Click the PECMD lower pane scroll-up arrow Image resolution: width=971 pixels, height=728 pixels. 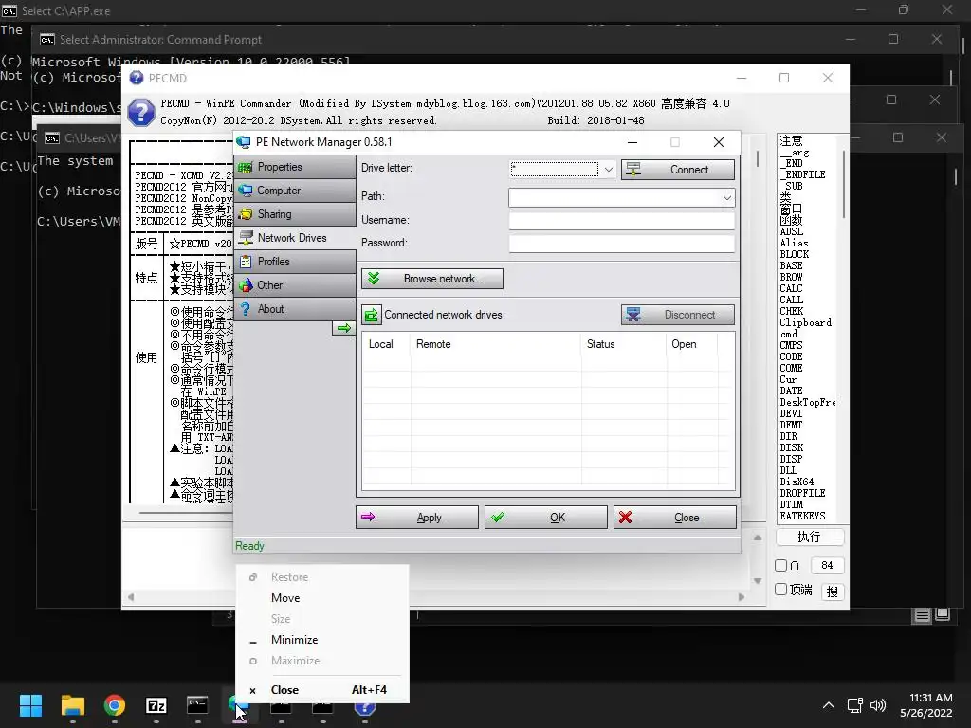click(x=758, y=538)
